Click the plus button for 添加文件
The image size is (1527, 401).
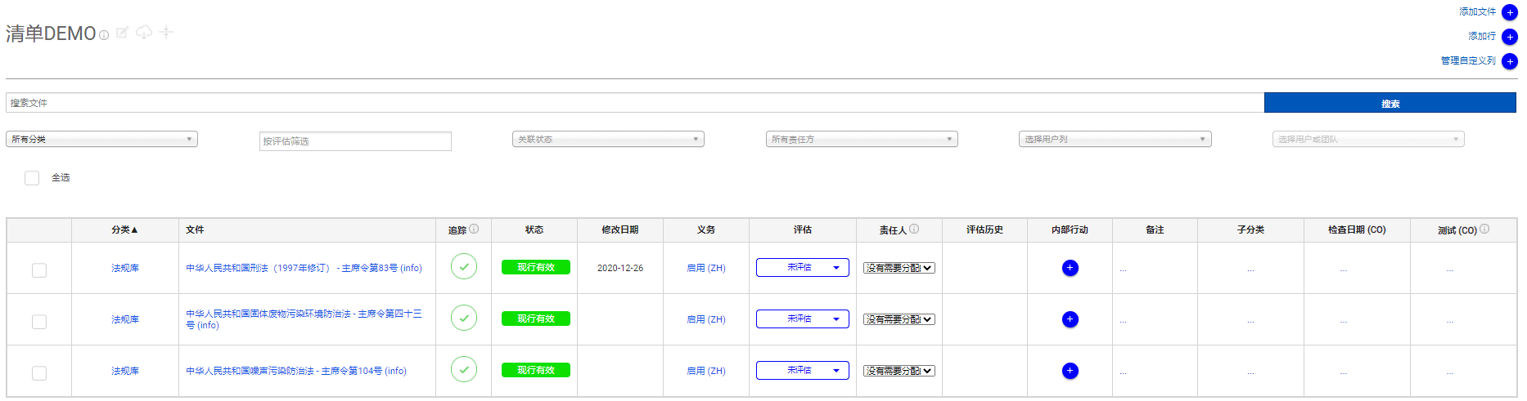point(1510,12)
